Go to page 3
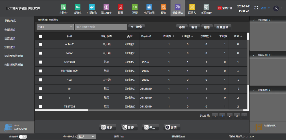 tap(237, 116)
